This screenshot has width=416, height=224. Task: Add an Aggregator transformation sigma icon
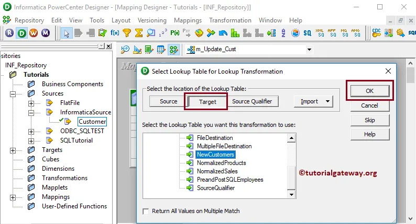pyautogui.click(x=139, y=33)
